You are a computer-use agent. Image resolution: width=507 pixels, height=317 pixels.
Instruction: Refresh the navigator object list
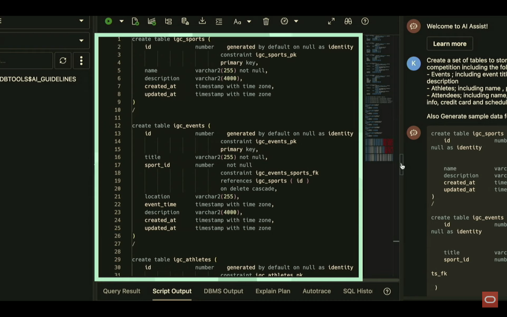(x=63, y=61)
